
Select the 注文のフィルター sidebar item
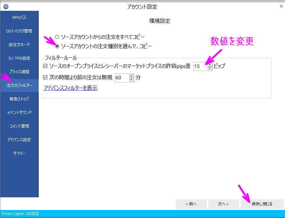pyautogui.click(x=19, y=85)
